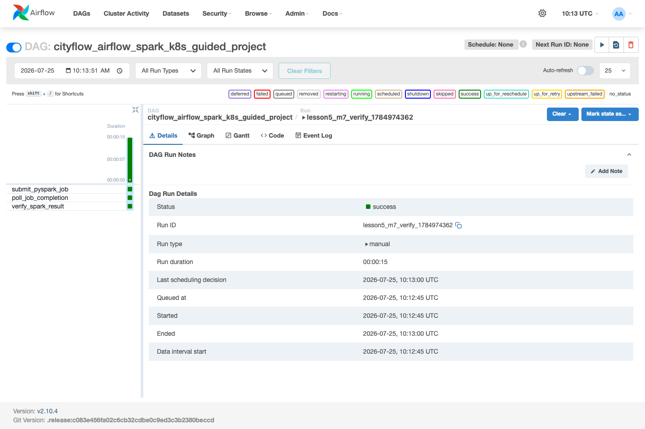Open All Run Types dropdown
The width and height of the screenshot is (645, 429).
click(x=168, y=71)
